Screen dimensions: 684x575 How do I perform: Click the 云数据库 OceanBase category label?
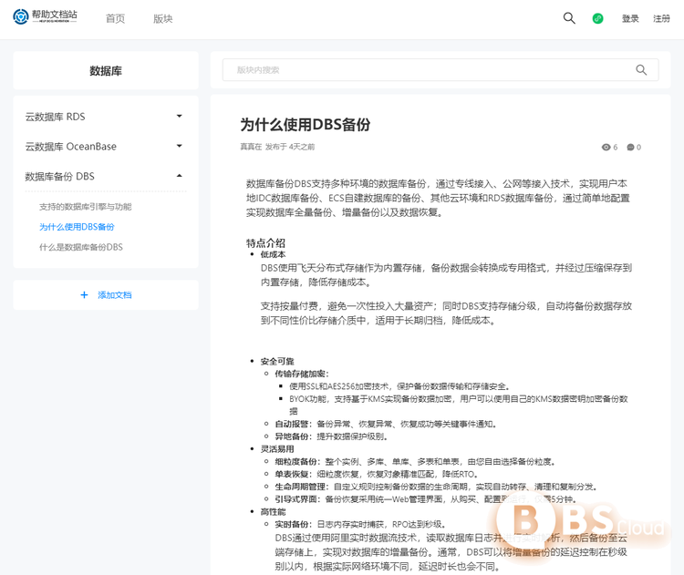coord(70,147)
